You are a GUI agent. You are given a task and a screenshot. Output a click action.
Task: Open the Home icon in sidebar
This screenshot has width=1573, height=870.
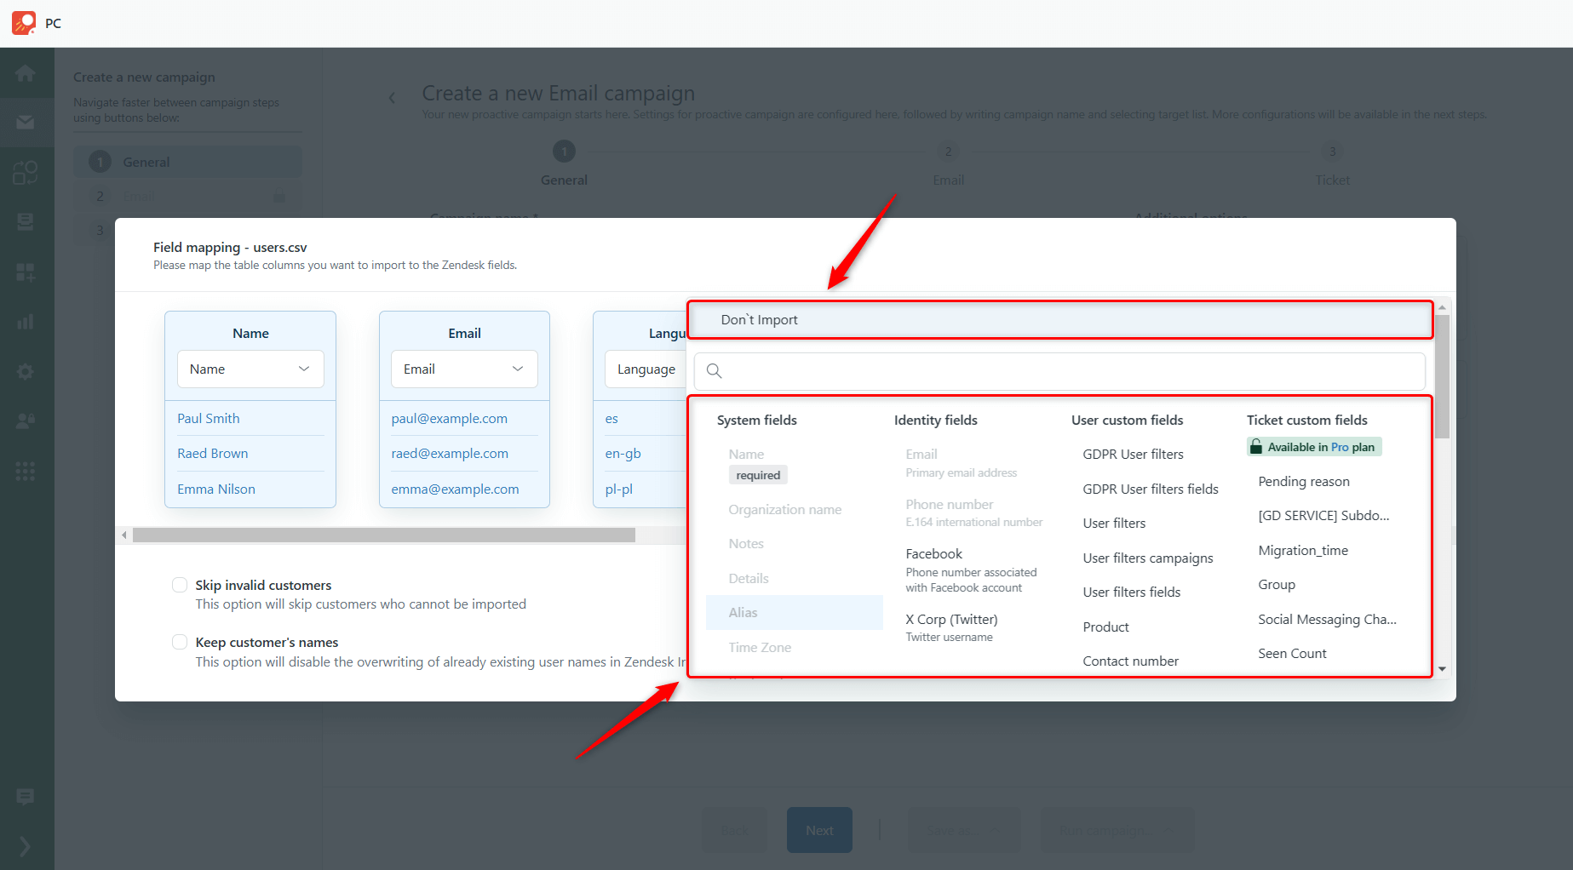coord(26,73)
